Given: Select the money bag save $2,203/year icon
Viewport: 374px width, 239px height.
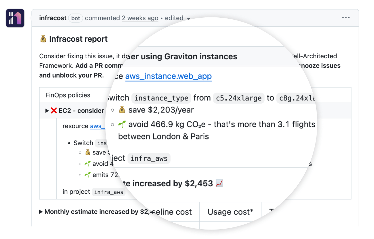Looking at the screenshot, I should 122,110.
